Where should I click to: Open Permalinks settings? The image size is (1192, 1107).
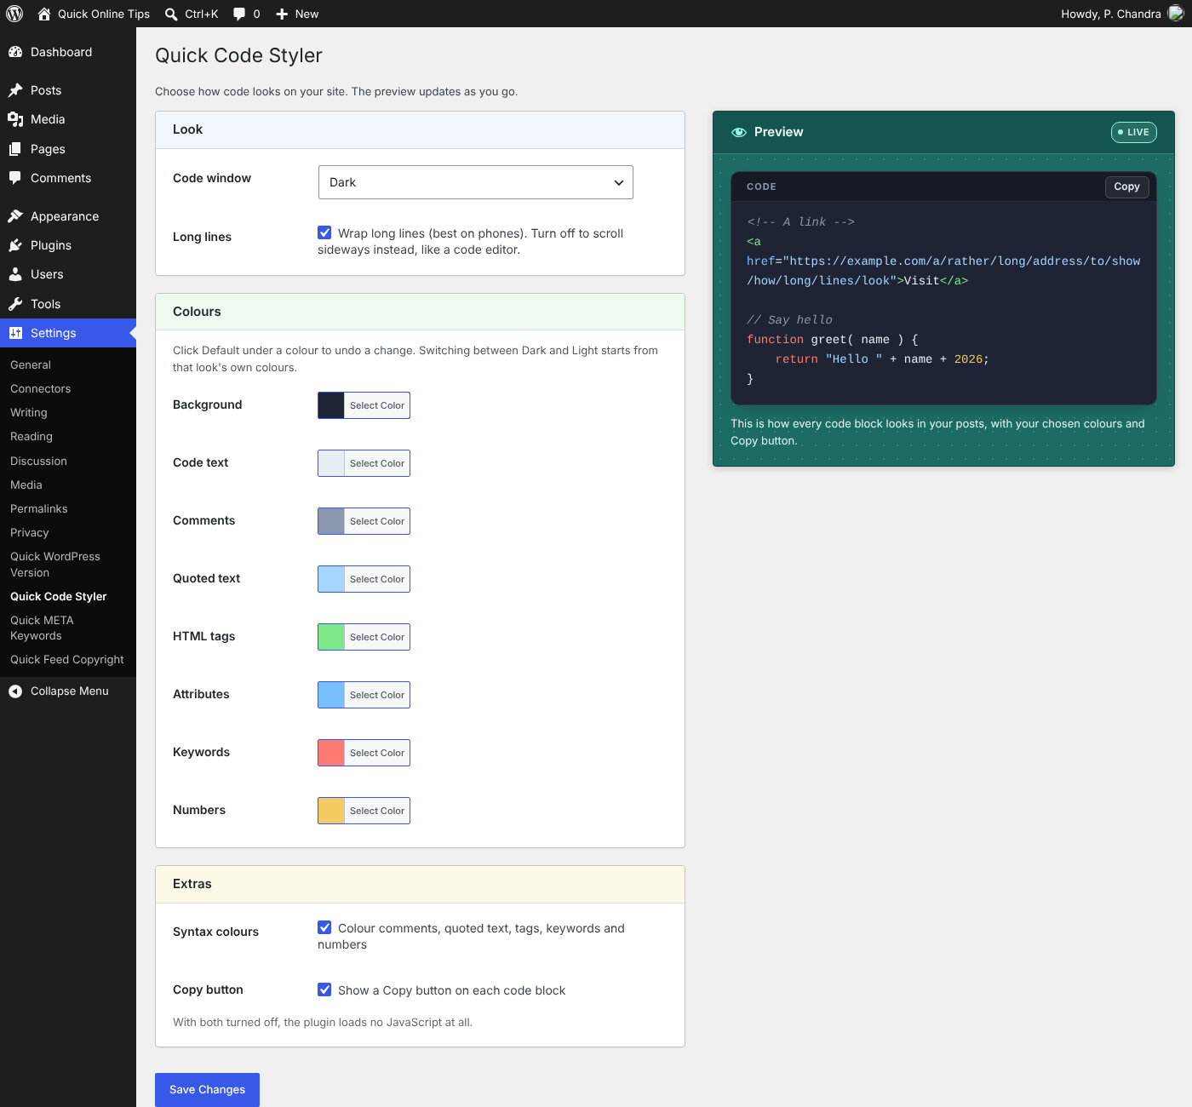coord(39,508)
